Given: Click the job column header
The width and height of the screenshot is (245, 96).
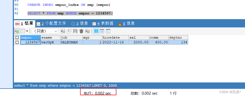Looking at the screenshot, I should tap(72, 37).
